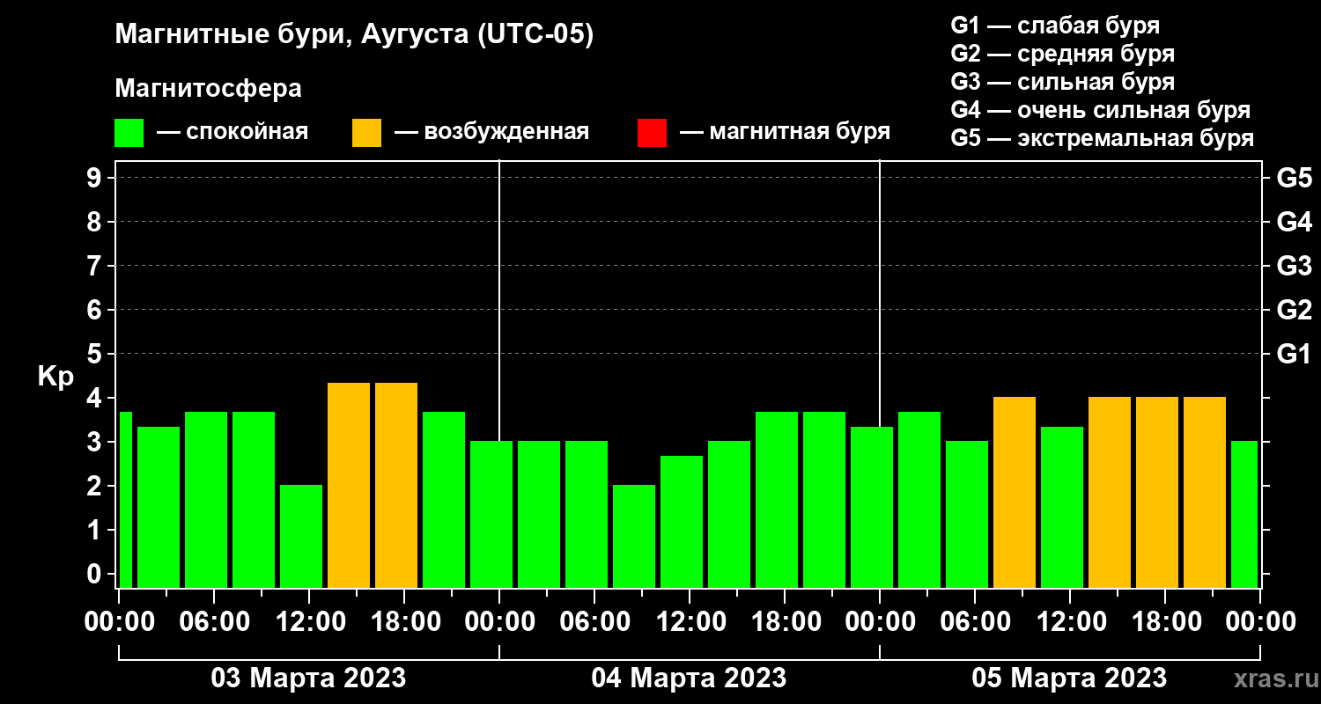This screenshot has height=704, width=1321.
Task: Click the orange bar above 18:00 on 03 Марта
Action: click(x=396, y=485)
